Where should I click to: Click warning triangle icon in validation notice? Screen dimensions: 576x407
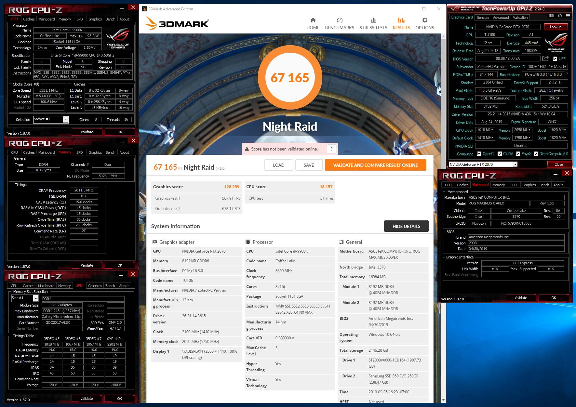click(247, 149)
